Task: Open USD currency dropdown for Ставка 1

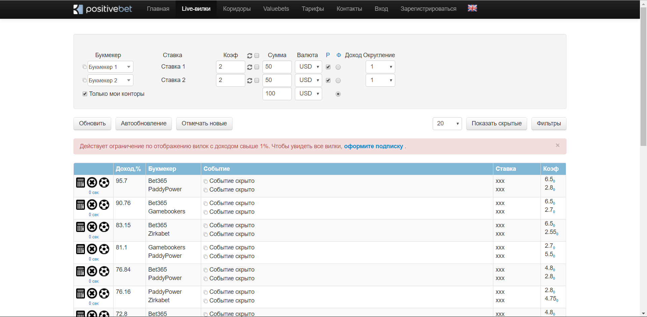Action: 308,67
